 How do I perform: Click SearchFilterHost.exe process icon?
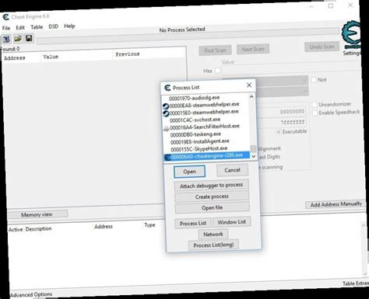pyautogui.click(x=167, y=128)
